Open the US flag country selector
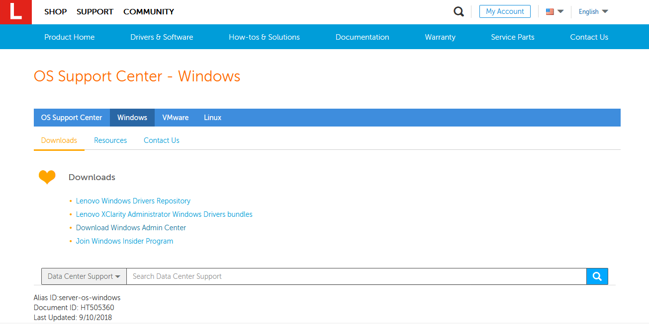 click(x=554, y=11)
